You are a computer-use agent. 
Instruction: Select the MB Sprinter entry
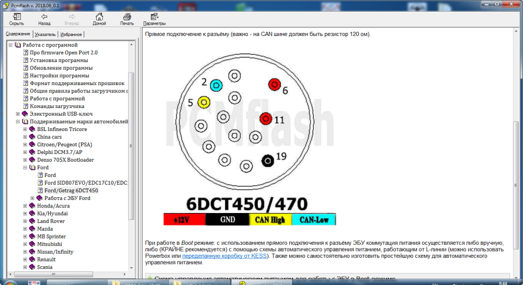click(x=51, y=236)
